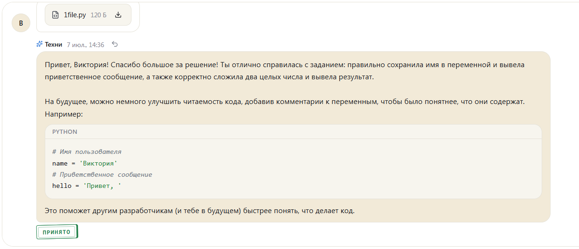The width and height of the screenshot is (579, 249).
Task: Open the user avatar with letter B
Action: tap(21, 23)
